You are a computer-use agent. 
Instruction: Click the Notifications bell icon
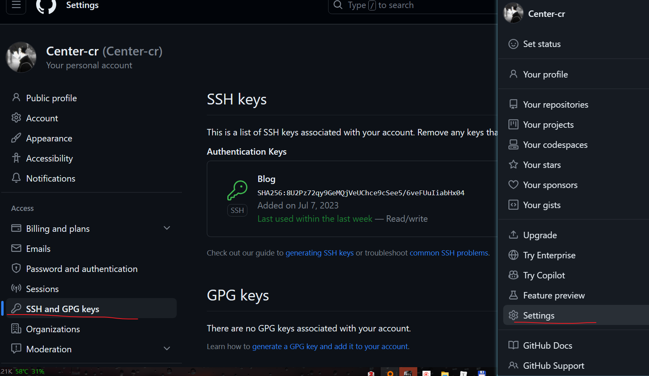coord(16,178)
